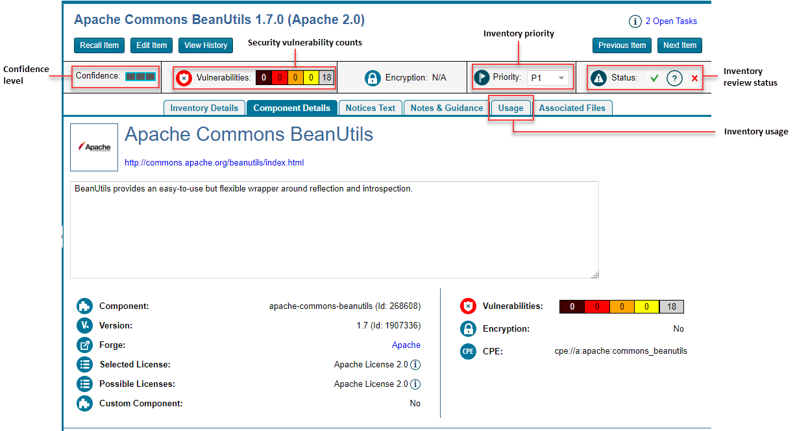Click the info icon beside Selected License
795x431 pixels.
[415, 365]
